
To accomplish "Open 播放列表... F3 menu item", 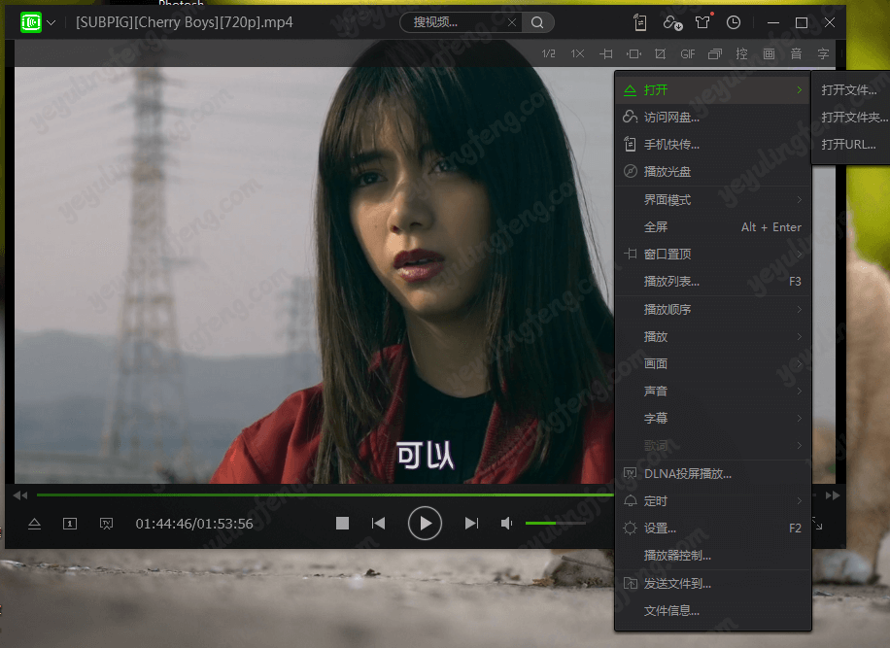I will click(713, 282).
